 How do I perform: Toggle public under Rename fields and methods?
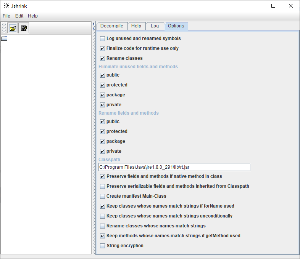[x=103, y=122]
